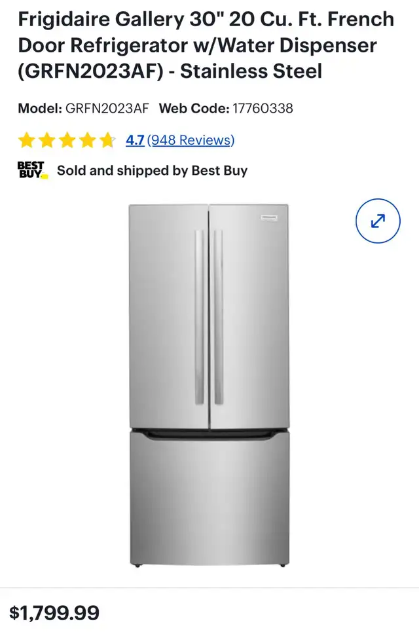Screen dimensions: 419x632
Task: Select the first yellow rating star
Action: pyautogui.click(x=27, y=140)
